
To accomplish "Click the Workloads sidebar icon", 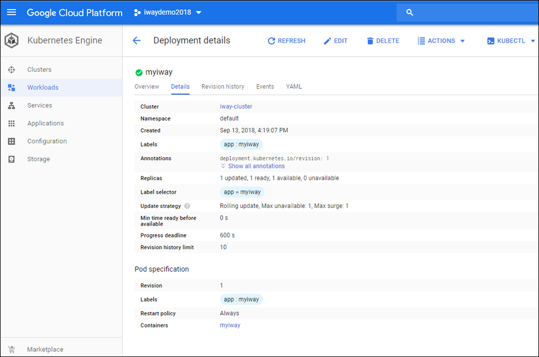I will click(11, 87).
